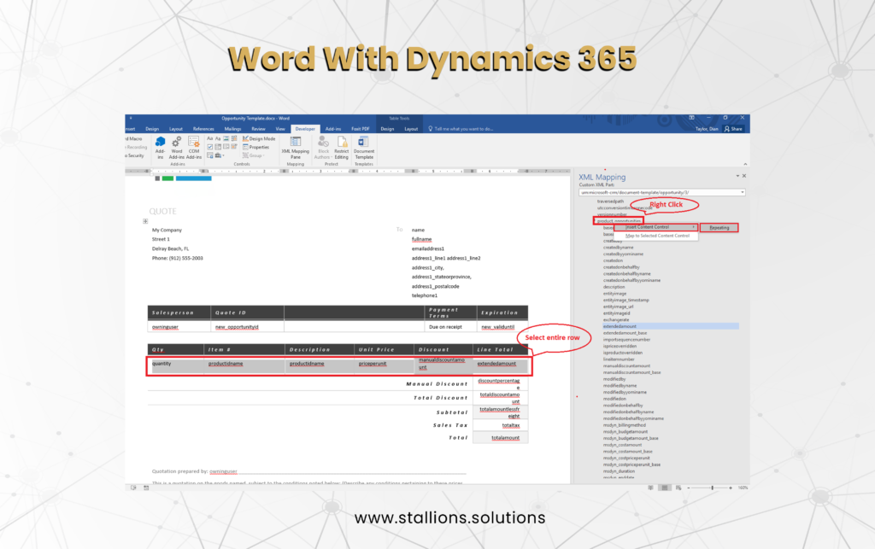
Task: Select importsequencenumber in XML tree
Action: (626, 340)
